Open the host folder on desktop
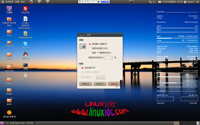Image resolution: width=200 pixels, height=125 pixels. [9, 32]
